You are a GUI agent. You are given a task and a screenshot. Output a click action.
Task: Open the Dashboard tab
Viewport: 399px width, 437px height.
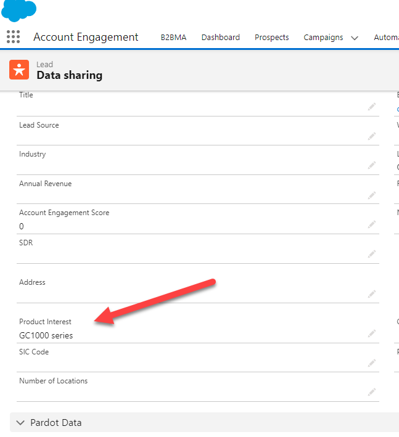tap(221, 38)
